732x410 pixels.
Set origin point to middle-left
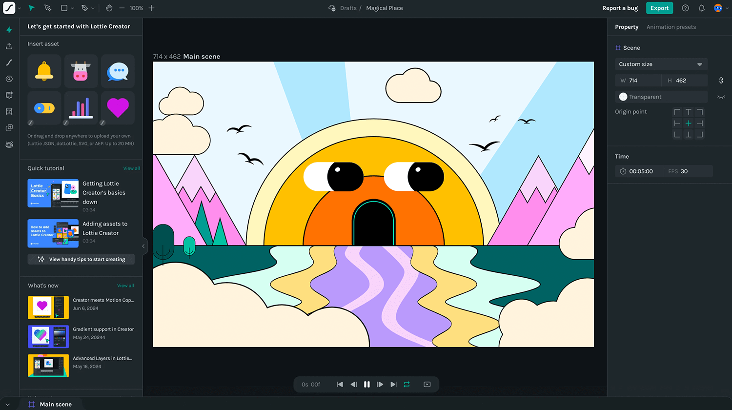pyautogui.click(x=677, y=123)
